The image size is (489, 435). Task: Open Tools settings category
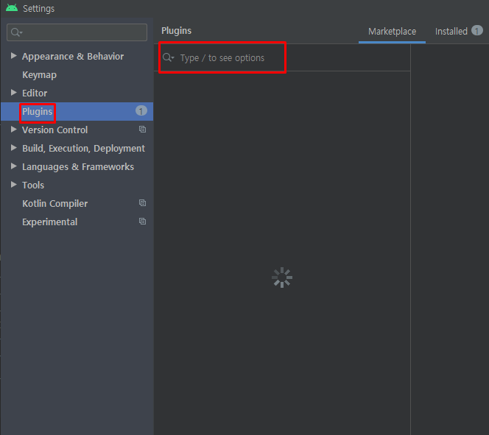pos(33,185)
